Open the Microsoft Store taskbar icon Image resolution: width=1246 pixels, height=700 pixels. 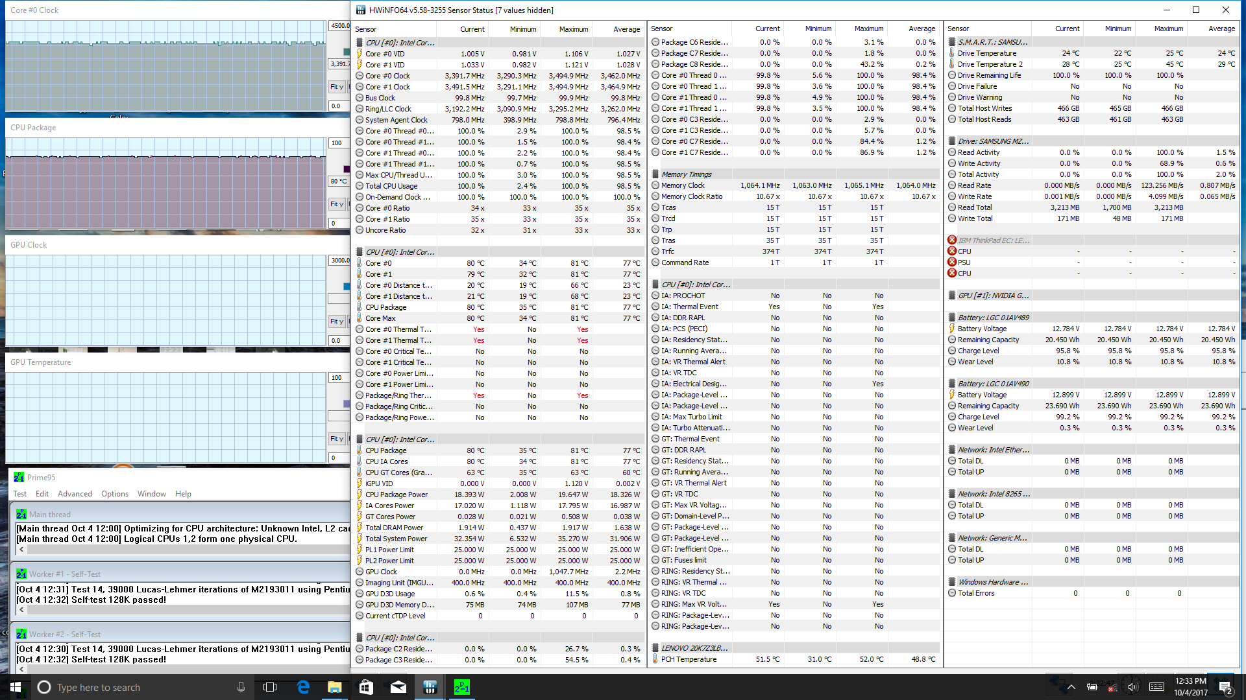(366, 687)
